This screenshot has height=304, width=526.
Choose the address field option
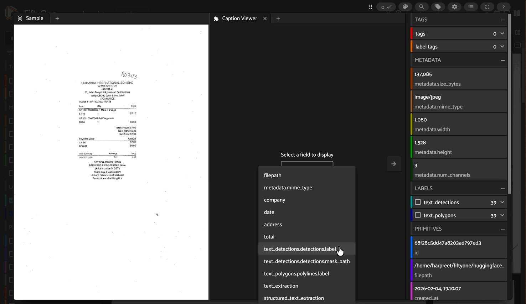point(307,224)
